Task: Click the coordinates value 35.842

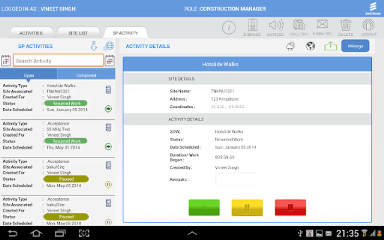Action: click(x=227, y=107)
